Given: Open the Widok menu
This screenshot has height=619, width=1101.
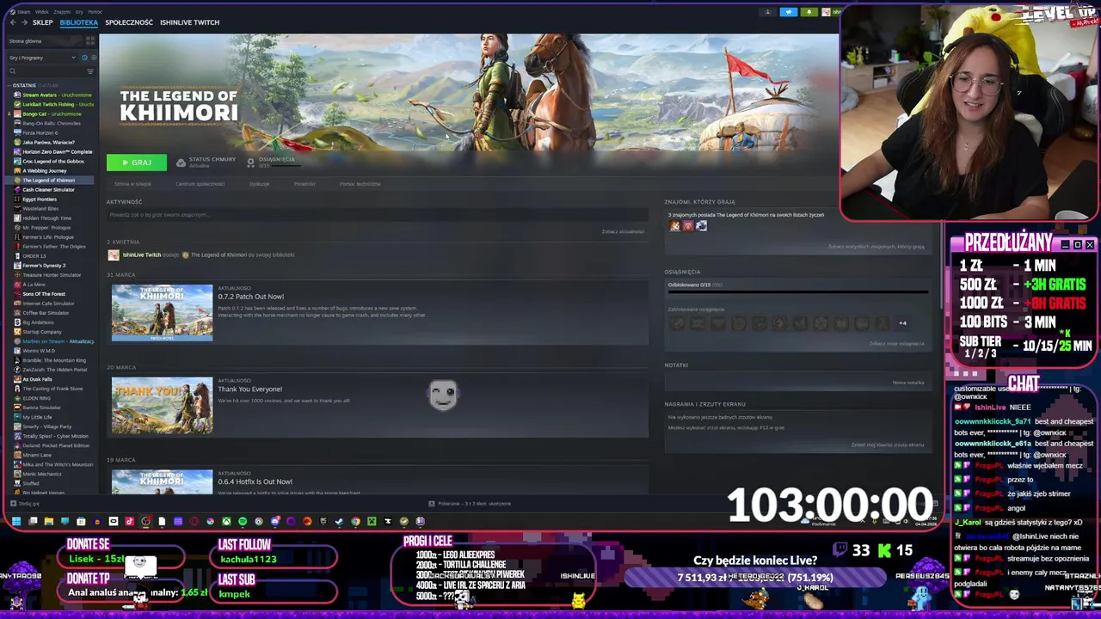Looking at the screenshot, I should click(x=41, y=12).
